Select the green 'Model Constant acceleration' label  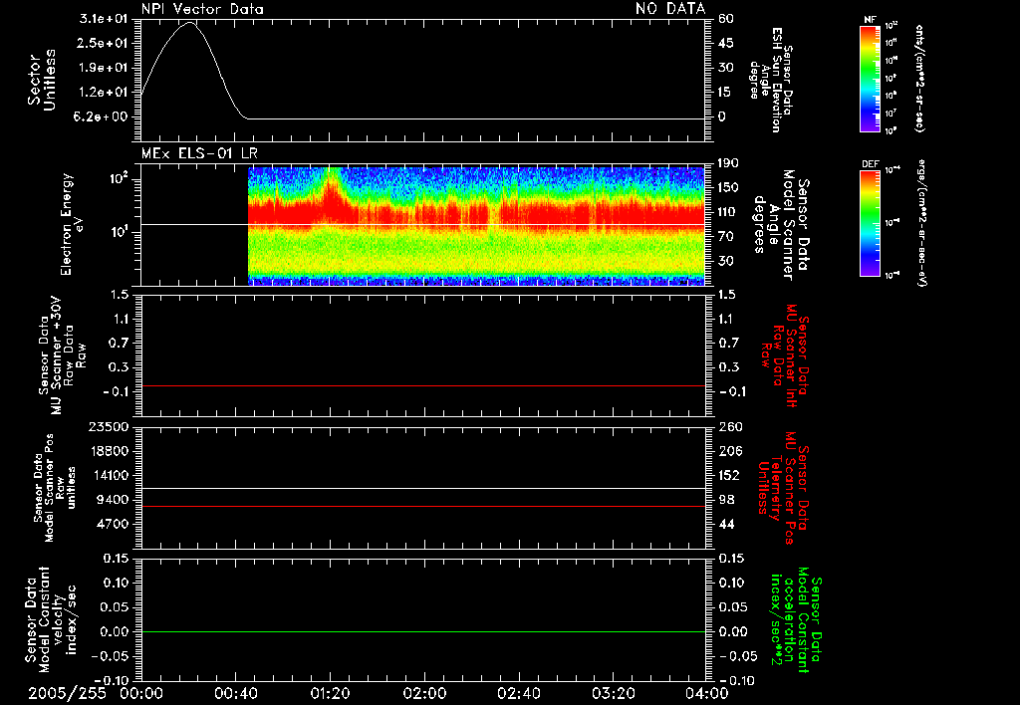point(795,619)
